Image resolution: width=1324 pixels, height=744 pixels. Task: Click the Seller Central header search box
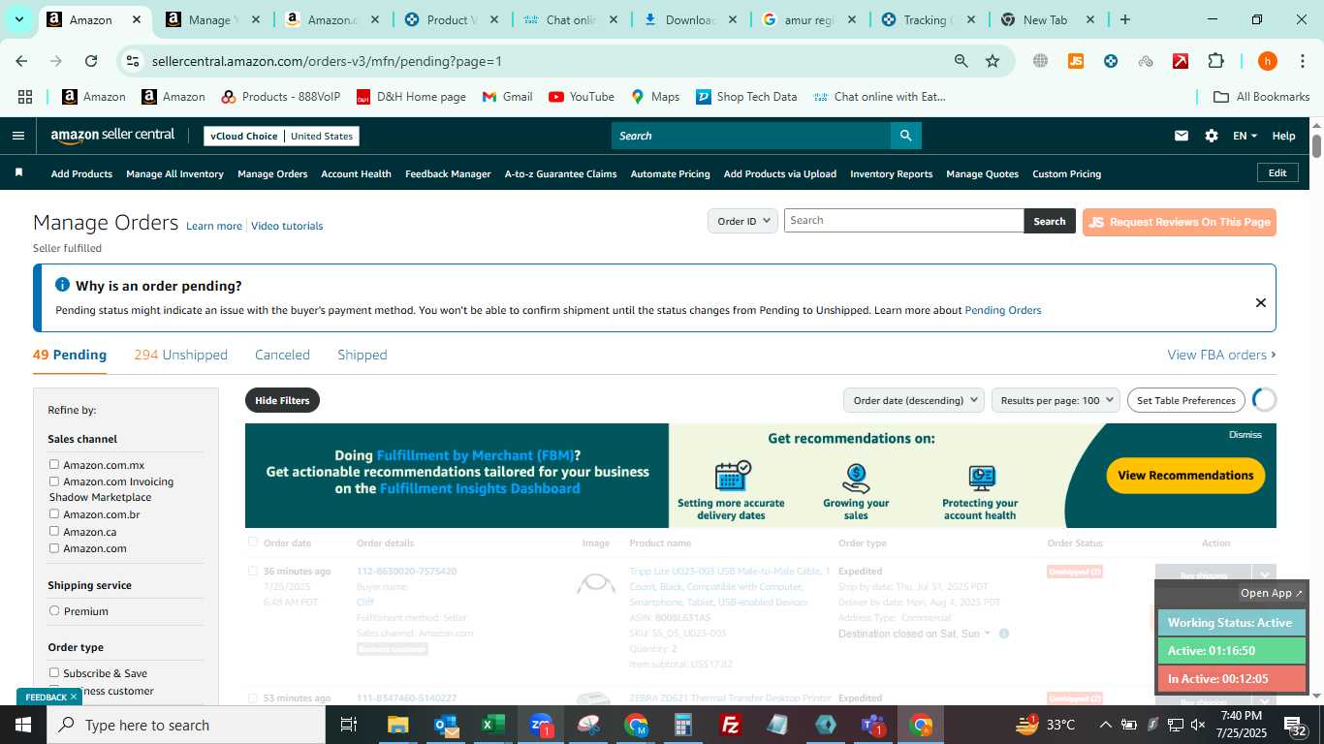click(751, 136)
